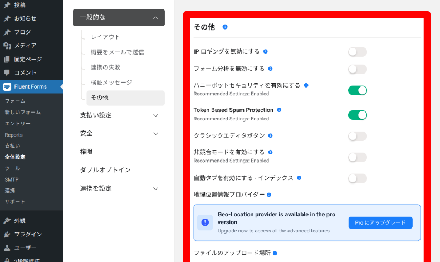Open 権限 settings
Viewport: 440px width, 262px height.
(86, 152)
